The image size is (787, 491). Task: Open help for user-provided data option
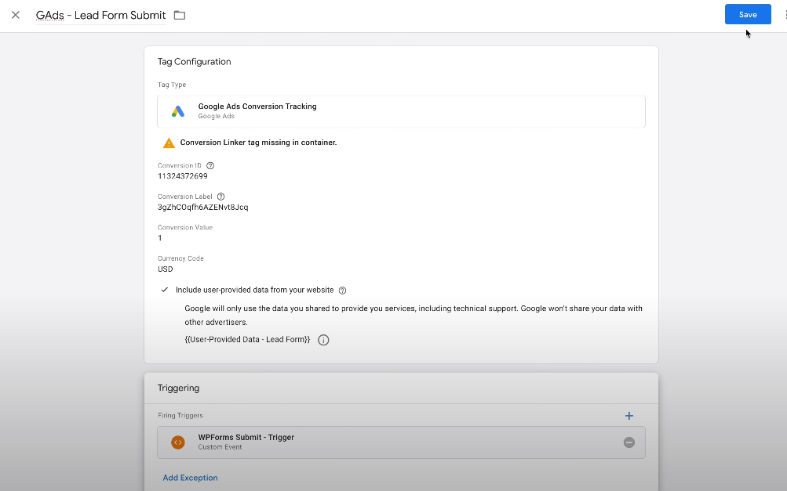point(342,291)
